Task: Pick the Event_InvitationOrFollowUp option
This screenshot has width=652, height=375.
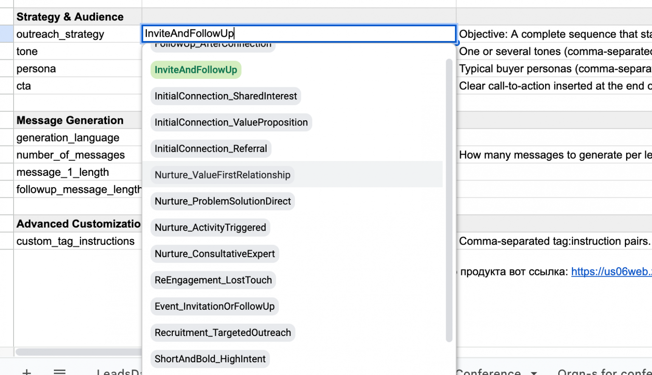Action: (214, 306)
